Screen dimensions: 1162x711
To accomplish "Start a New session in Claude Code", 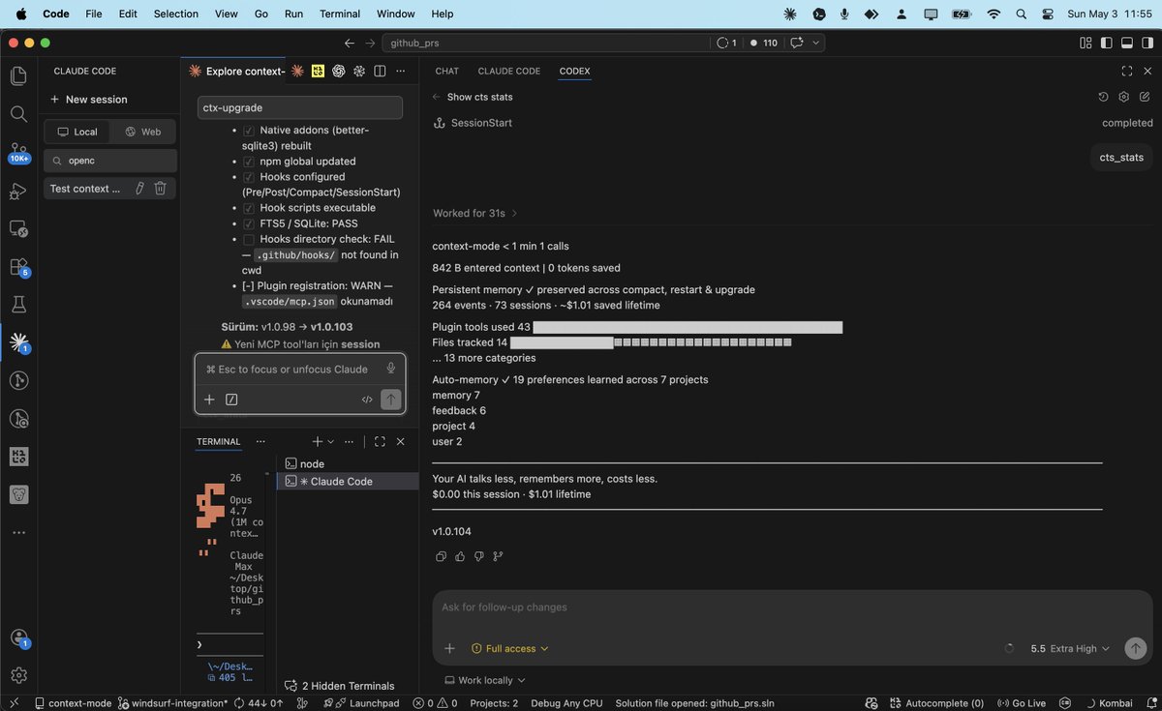I will point(87,99).
